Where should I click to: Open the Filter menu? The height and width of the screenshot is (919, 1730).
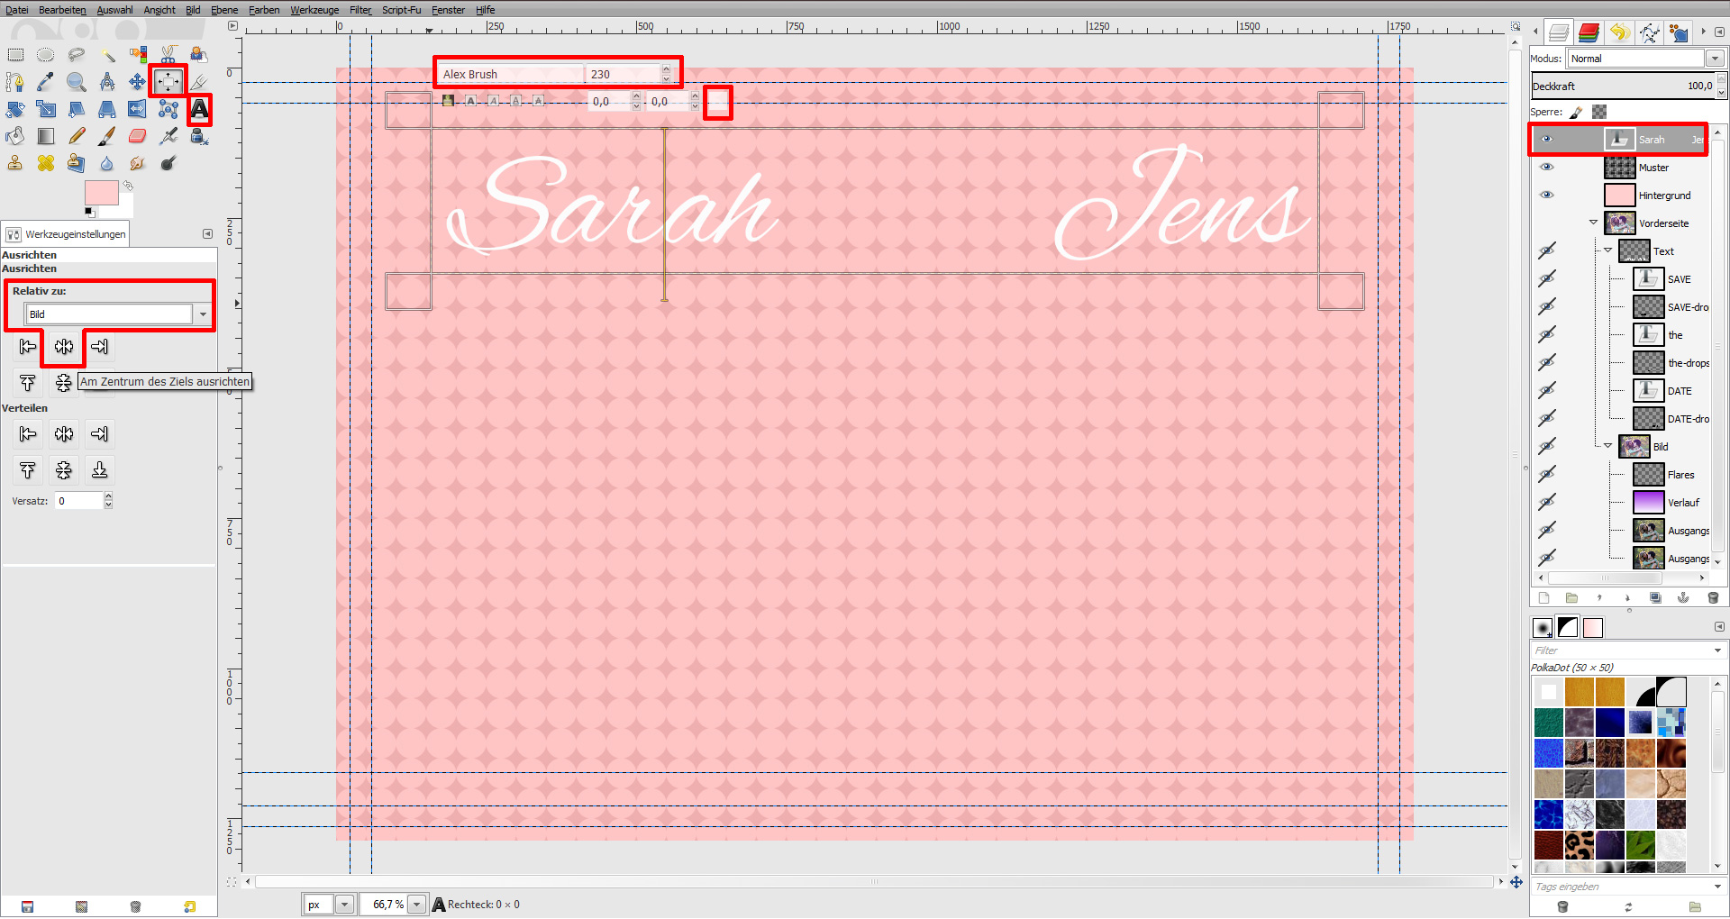click(360, 10)
